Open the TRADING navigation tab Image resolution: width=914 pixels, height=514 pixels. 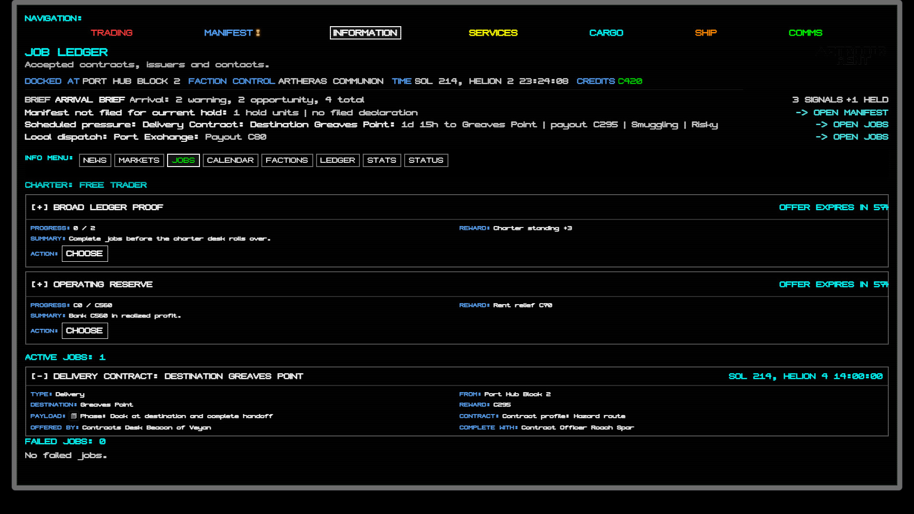[111, 33]
